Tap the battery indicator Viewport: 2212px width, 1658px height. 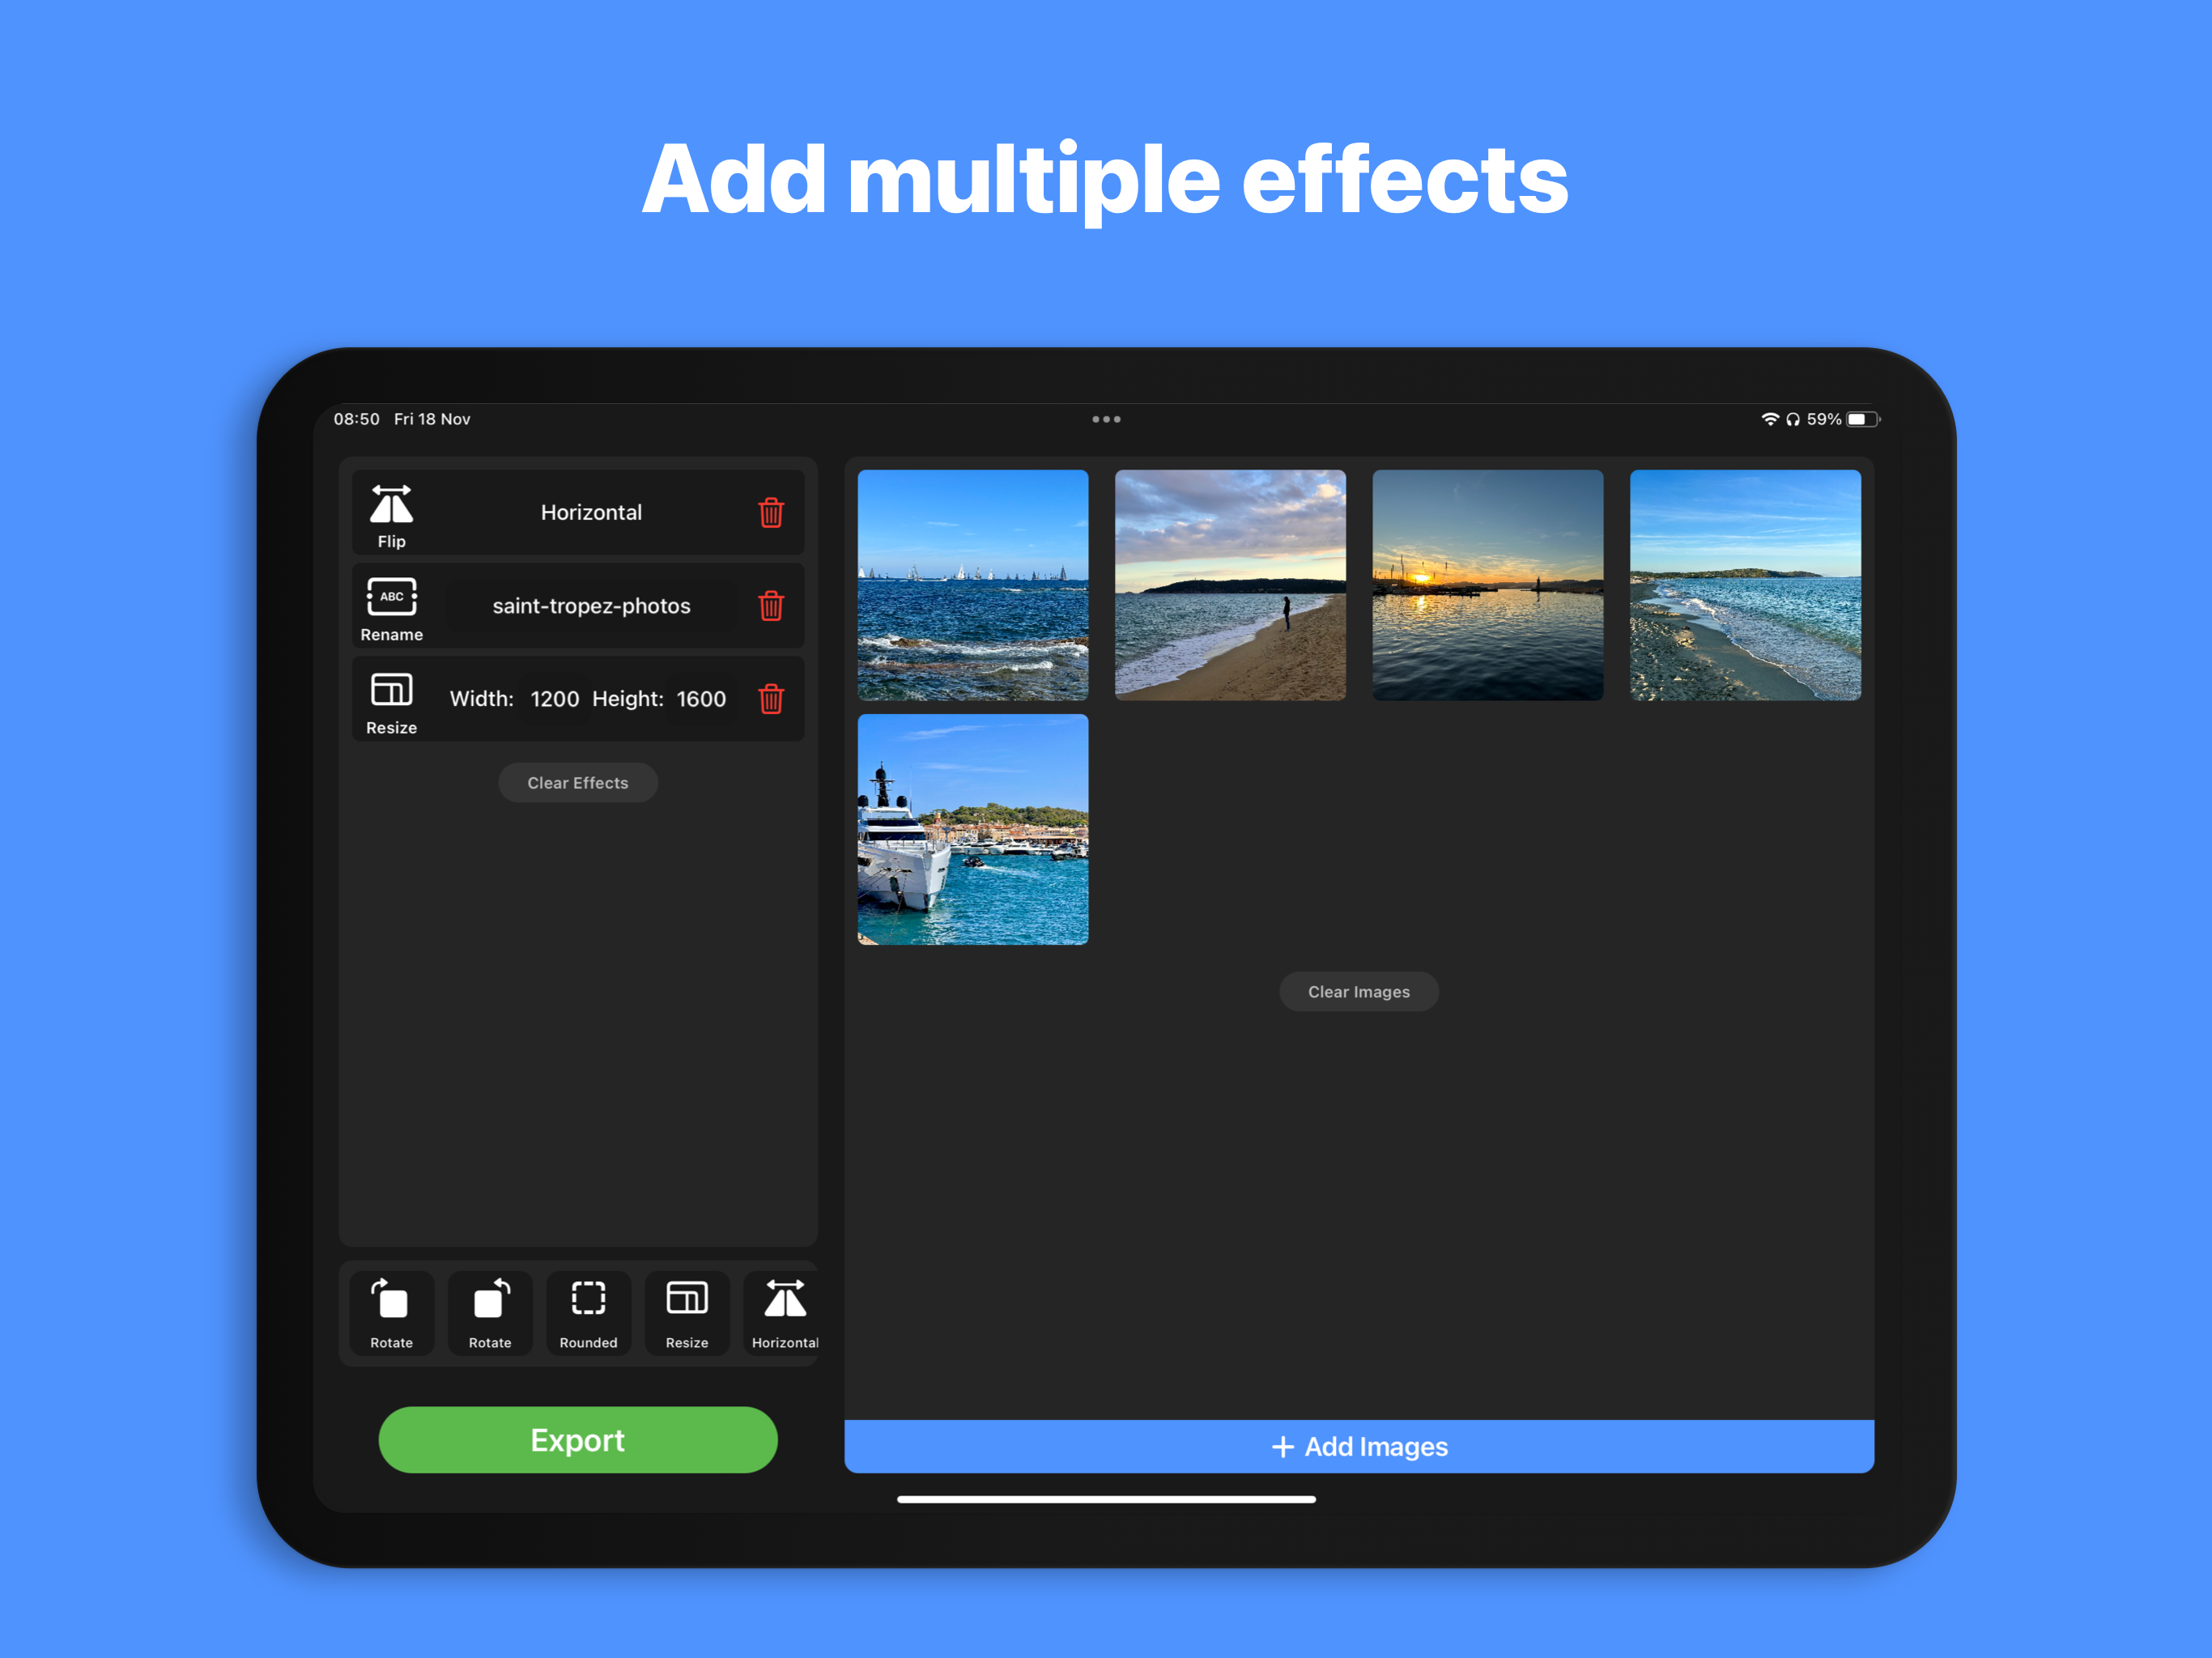point(1862,419)
